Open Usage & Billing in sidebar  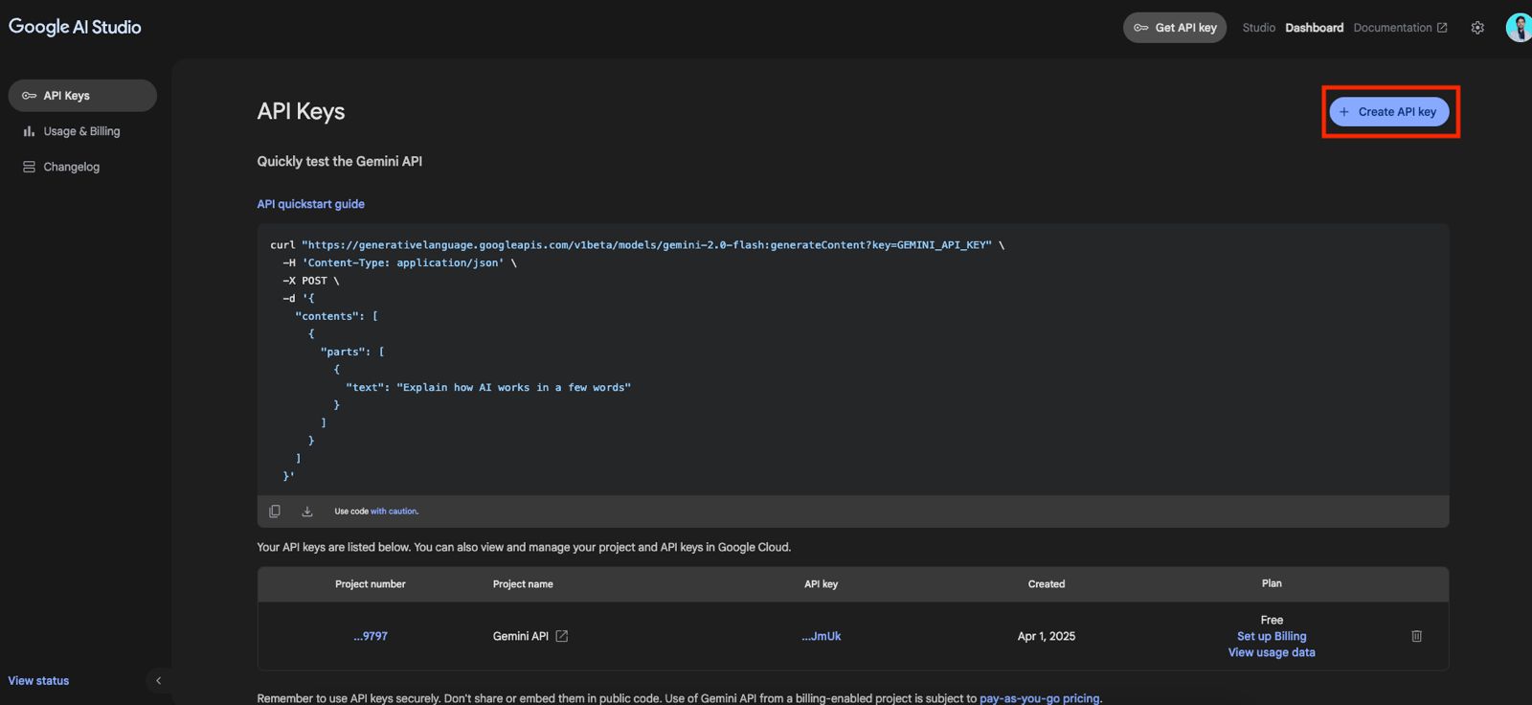82,131
